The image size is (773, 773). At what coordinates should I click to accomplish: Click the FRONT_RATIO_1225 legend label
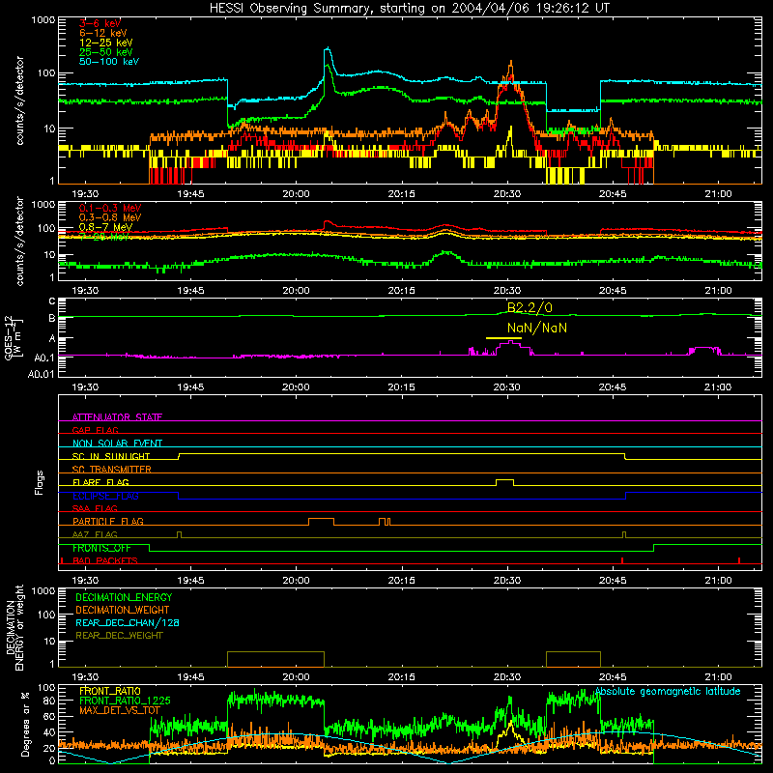pyautogui.click(x=126, y=701)
